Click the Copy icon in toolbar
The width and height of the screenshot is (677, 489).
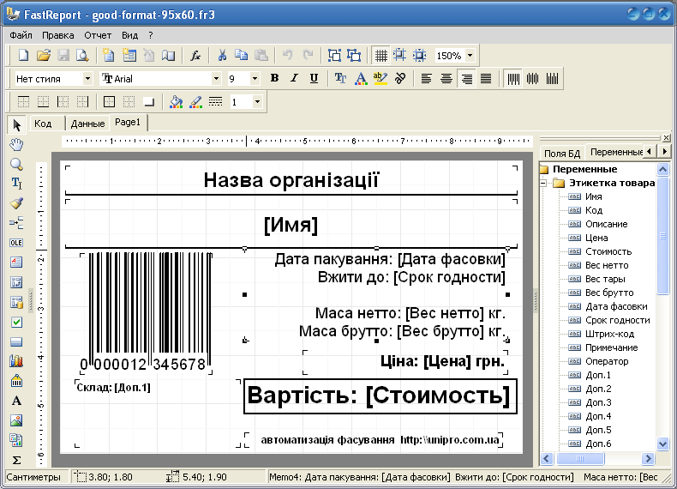pos(242,56)
